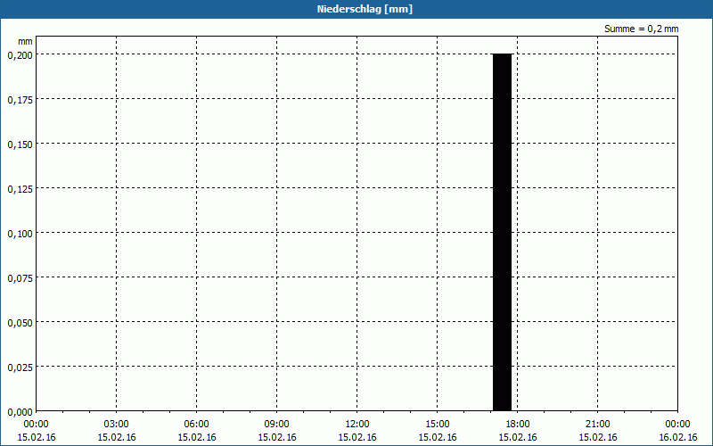Select the 0,100 y-axis label
Viewport: 713px width, 446px height.
coord(20,234)
